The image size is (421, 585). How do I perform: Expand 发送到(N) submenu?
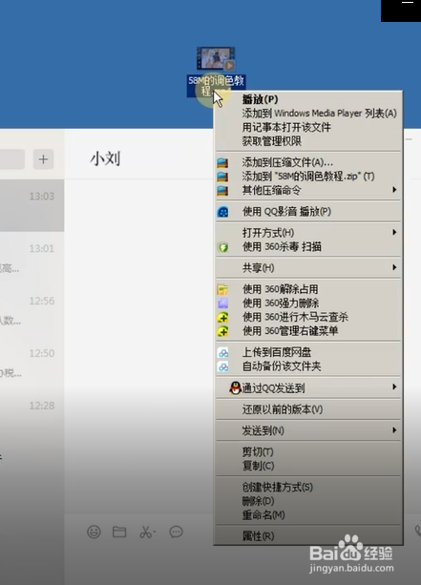coord(308,430)
